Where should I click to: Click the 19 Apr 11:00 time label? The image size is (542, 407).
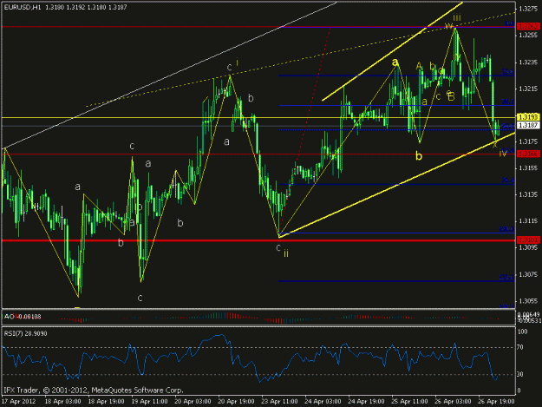[x=150, y=401]
